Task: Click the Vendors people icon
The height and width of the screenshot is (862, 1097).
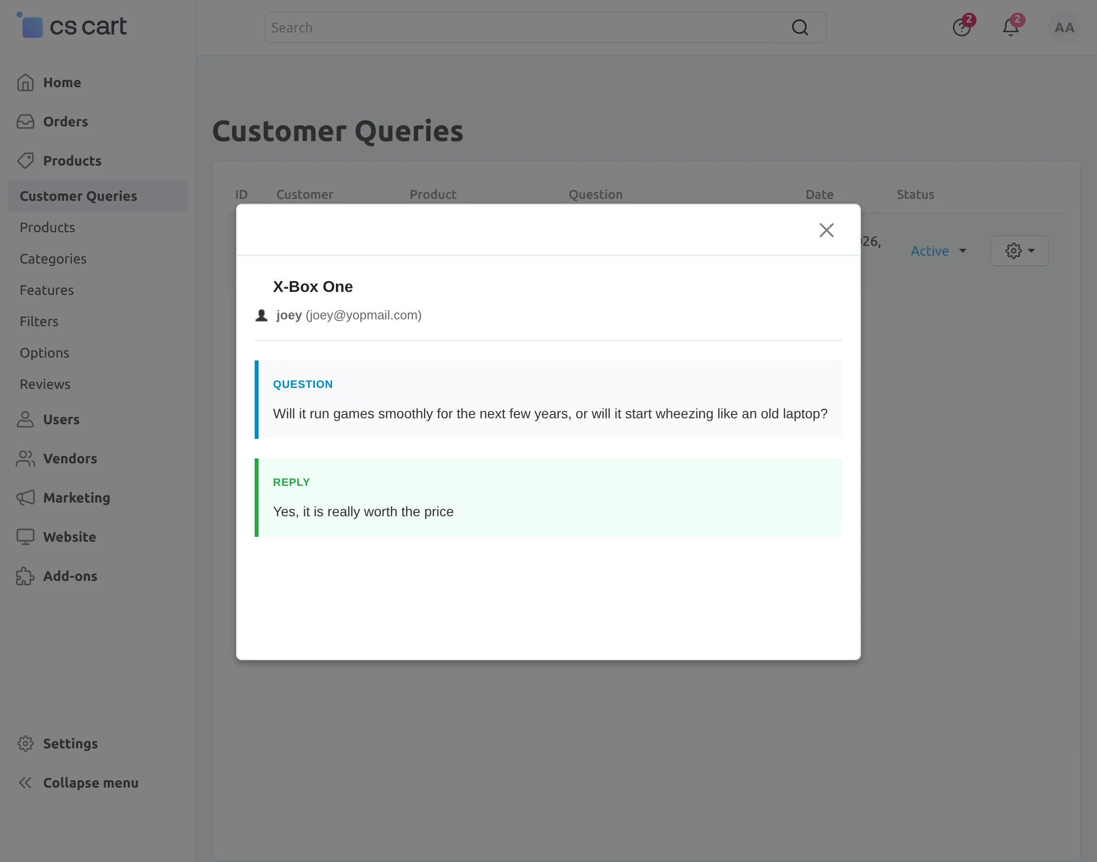Action: pos(25,458)
